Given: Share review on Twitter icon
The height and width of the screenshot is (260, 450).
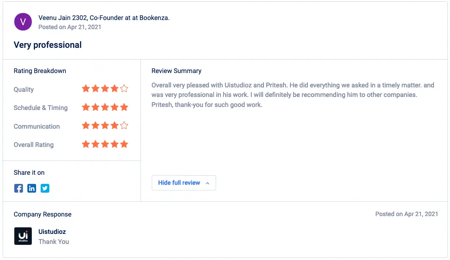Looking at the screenshot, I should (45, 188).
